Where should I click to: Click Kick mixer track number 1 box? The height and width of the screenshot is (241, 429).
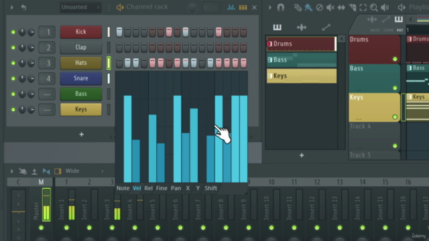coord(47,32)
